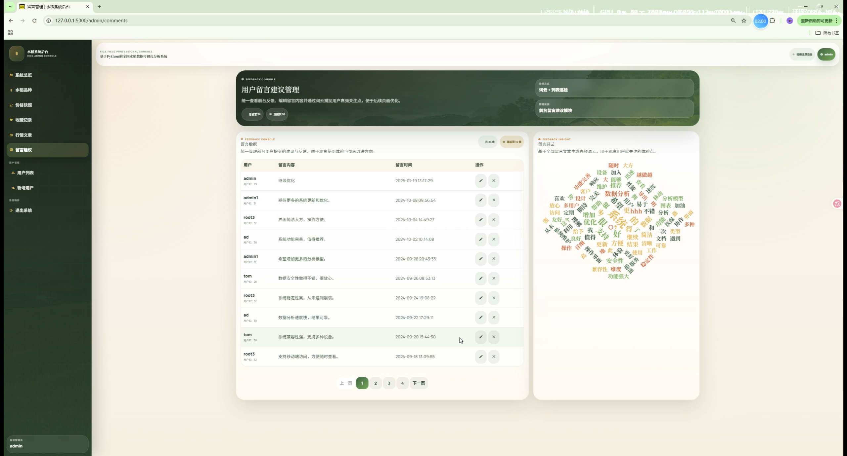This screenshot has width=847, height=456.
Task: Click the 稻田主题后台 header pill
Action: coord(802,55)
